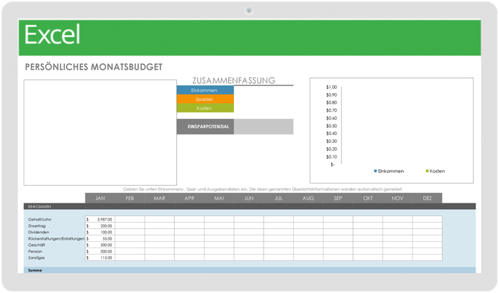Click the ZUSAMMENFASSUNG heading
The width and height of the screenshot is (499, 293).
tap(234, 80)
